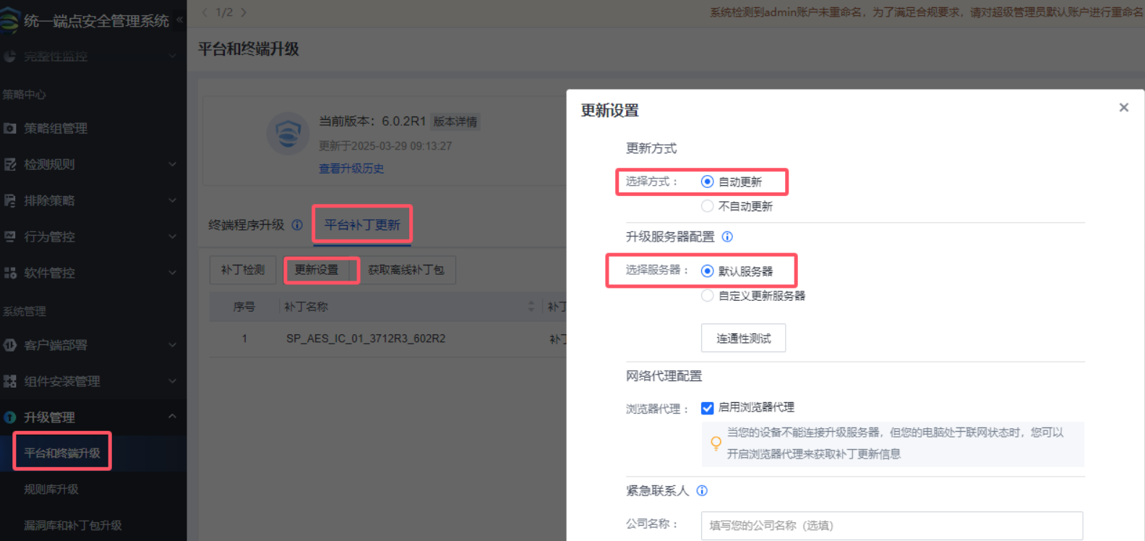Open 规则库升级 in the sidebar

tap(51, 489)
